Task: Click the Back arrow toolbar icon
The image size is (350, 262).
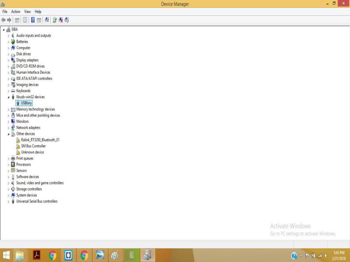Action: [3, 20]
